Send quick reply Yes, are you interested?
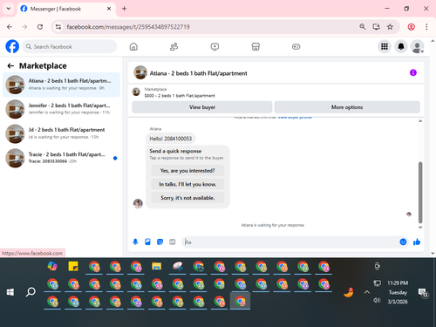The width and height of the screenshot is (436, 327). 187,171
